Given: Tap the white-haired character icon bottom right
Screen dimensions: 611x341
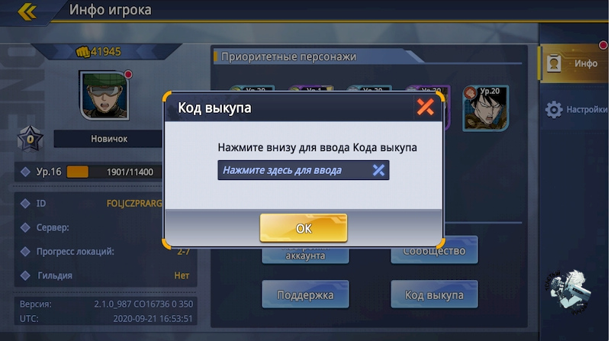Looking at the screenshot, I should click(570, 291).
